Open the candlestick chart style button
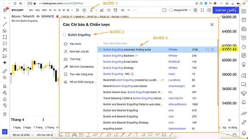Viewport: 248px width, 139px height. point(78,10)
